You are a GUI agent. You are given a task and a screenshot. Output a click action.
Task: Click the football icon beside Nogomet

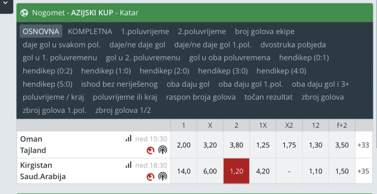coord(24,13)
